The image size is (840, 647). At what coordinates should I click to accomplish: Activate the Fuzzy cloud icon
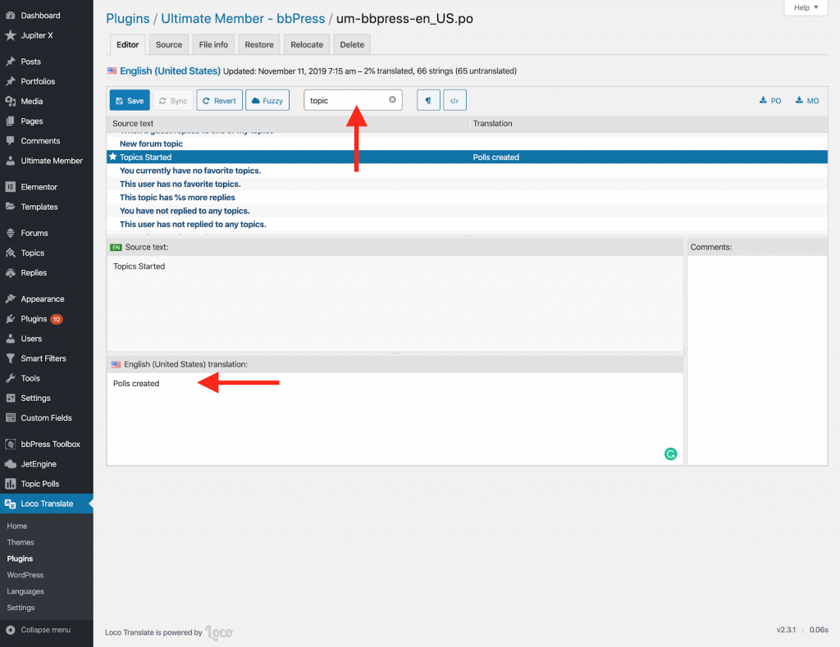pyautogui.click(x=267, y=100)
